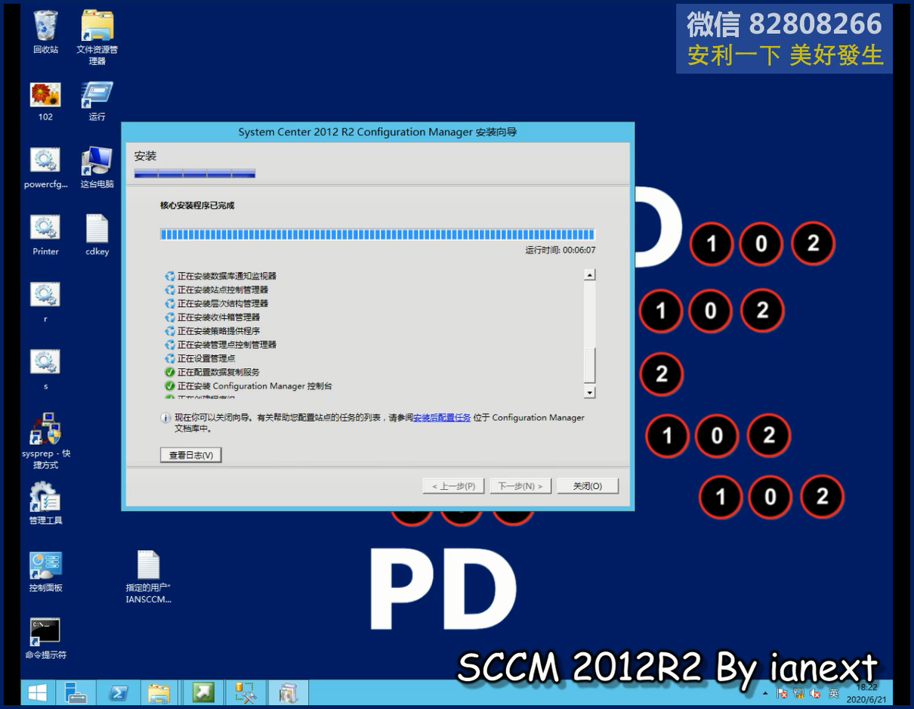Open Server Manager from the taskbar

(x=76, y=692)
